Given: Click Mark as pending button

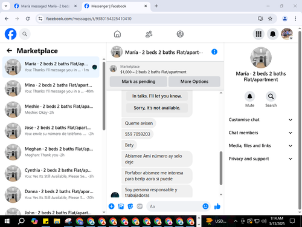Looking at the screenshot, I should click(x=138, y=82).
